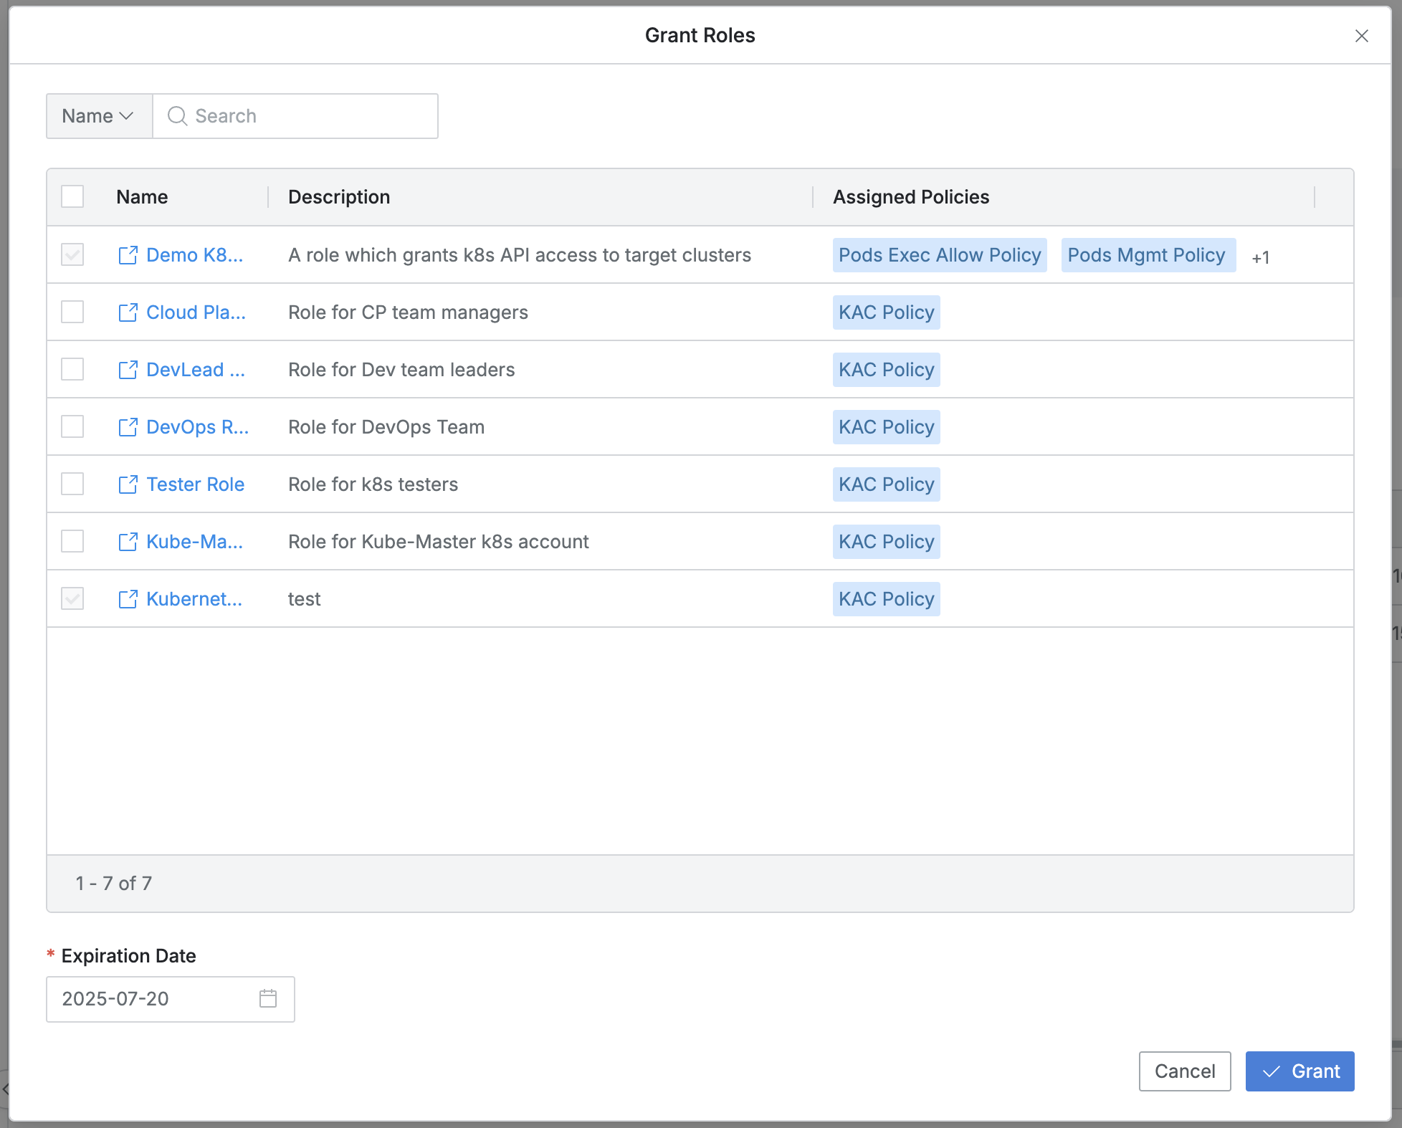The width and height of the screenshot is (1402, 1128).
Task: Click the Cancel button
Action: click(1184, 1071)
